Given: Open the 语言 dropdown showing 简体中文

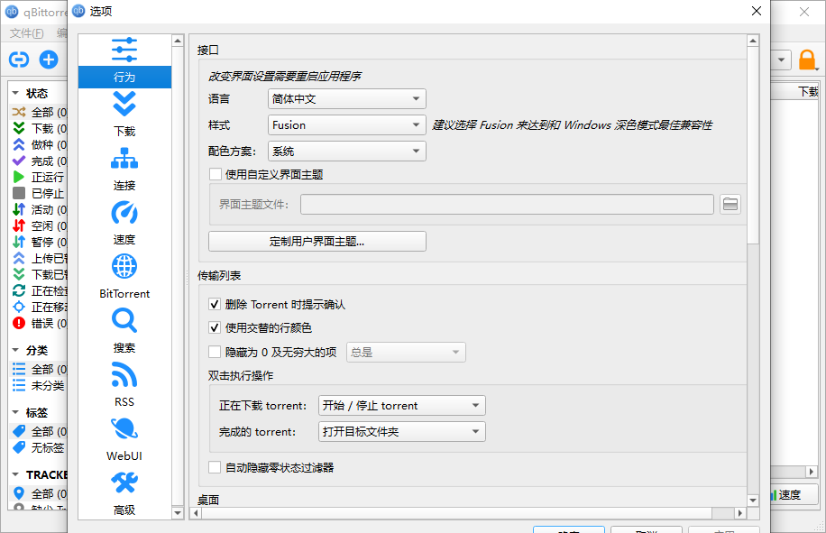Looking at the screenshot, I should (346, 98).
